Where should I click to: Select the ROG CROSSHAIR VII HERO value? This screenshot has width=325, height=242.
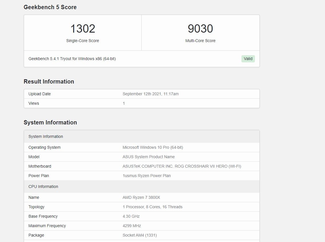point(182,166)
